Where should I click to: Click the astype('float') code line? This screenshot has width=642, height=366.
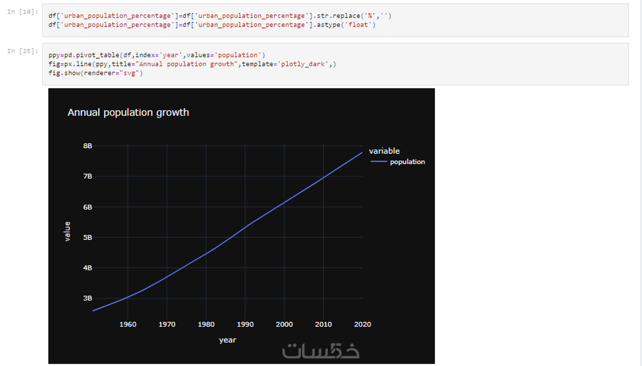[212, 25]
